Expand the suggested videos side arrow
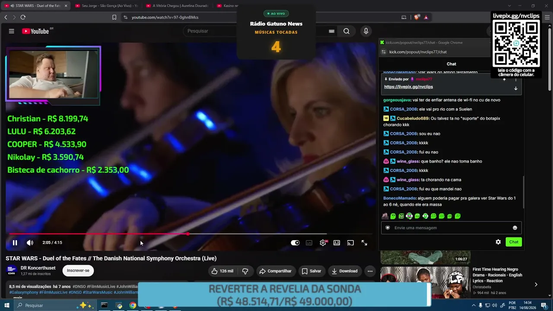Screen dimensions: 553x311 point(536,285)
